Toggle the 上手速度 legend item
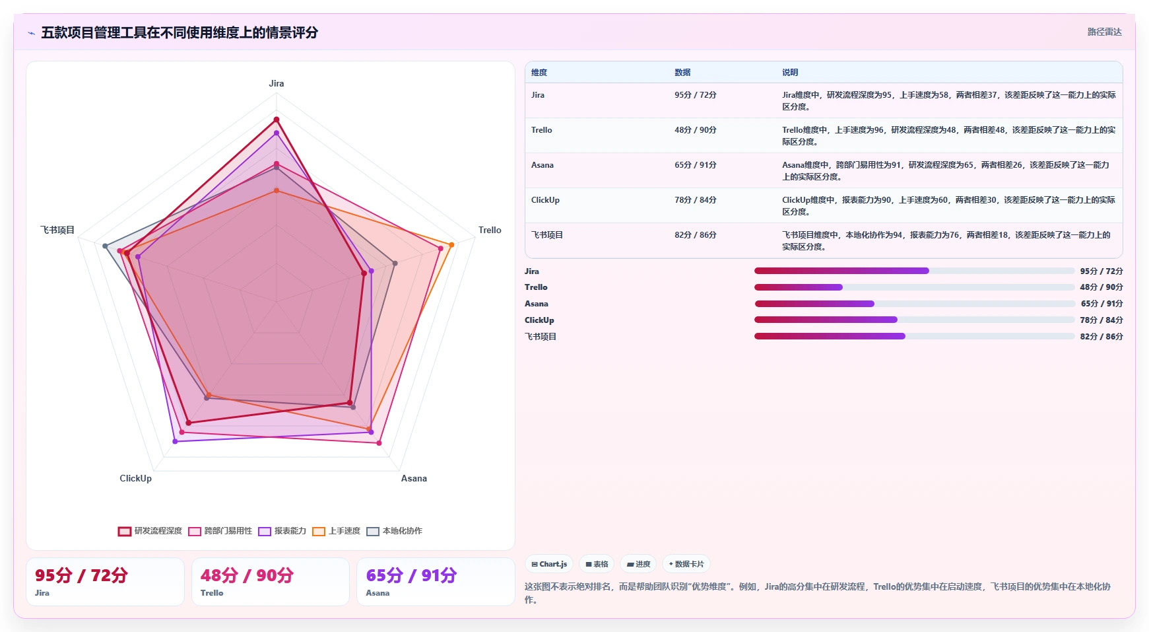The width and height of the screenshot is (1149, 632). (337, 531)
